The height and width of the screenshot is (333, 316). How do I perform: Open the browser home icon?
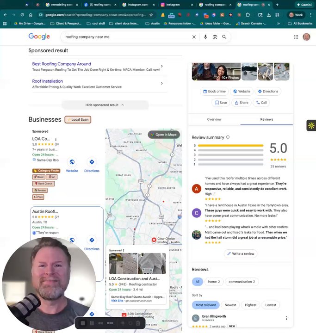click(x=31, y=15)
